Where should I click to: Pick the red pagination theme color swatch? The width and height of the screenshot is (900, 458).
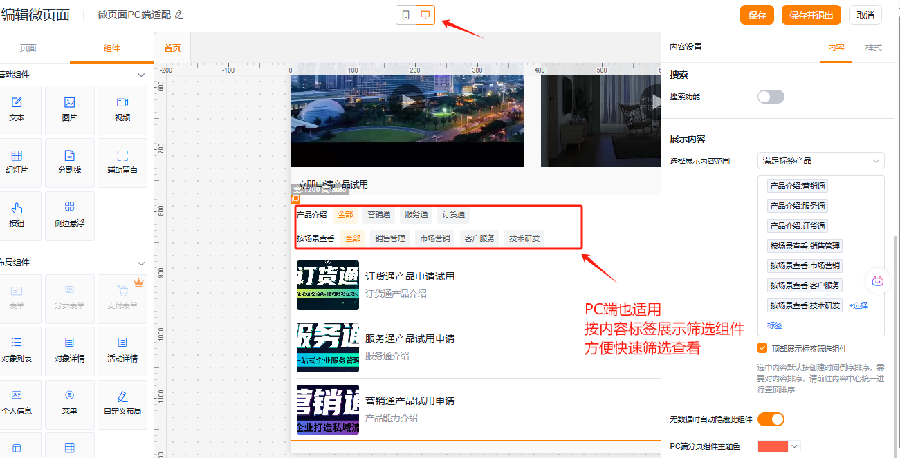click(773, 446)
